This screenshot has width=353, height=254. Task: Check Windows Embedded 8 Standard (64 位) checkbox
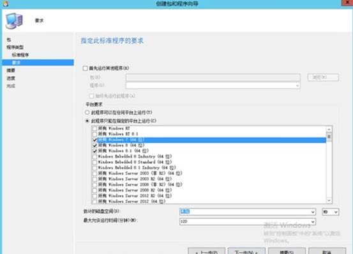(94, 163)
